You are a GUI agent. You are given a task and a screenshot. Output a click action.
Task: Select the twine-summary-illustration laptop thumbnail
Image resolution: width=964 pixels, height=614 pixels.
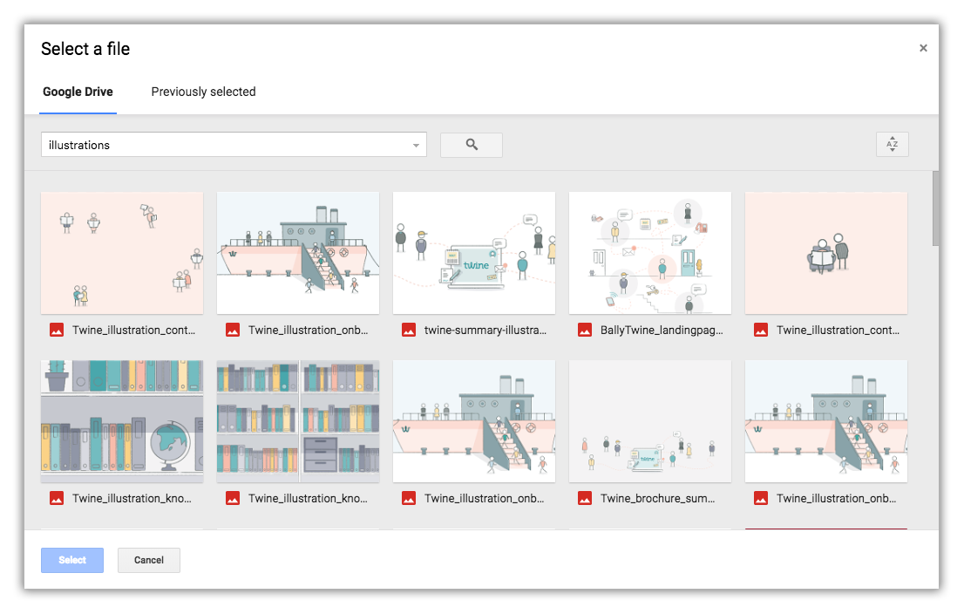(474, 253)
